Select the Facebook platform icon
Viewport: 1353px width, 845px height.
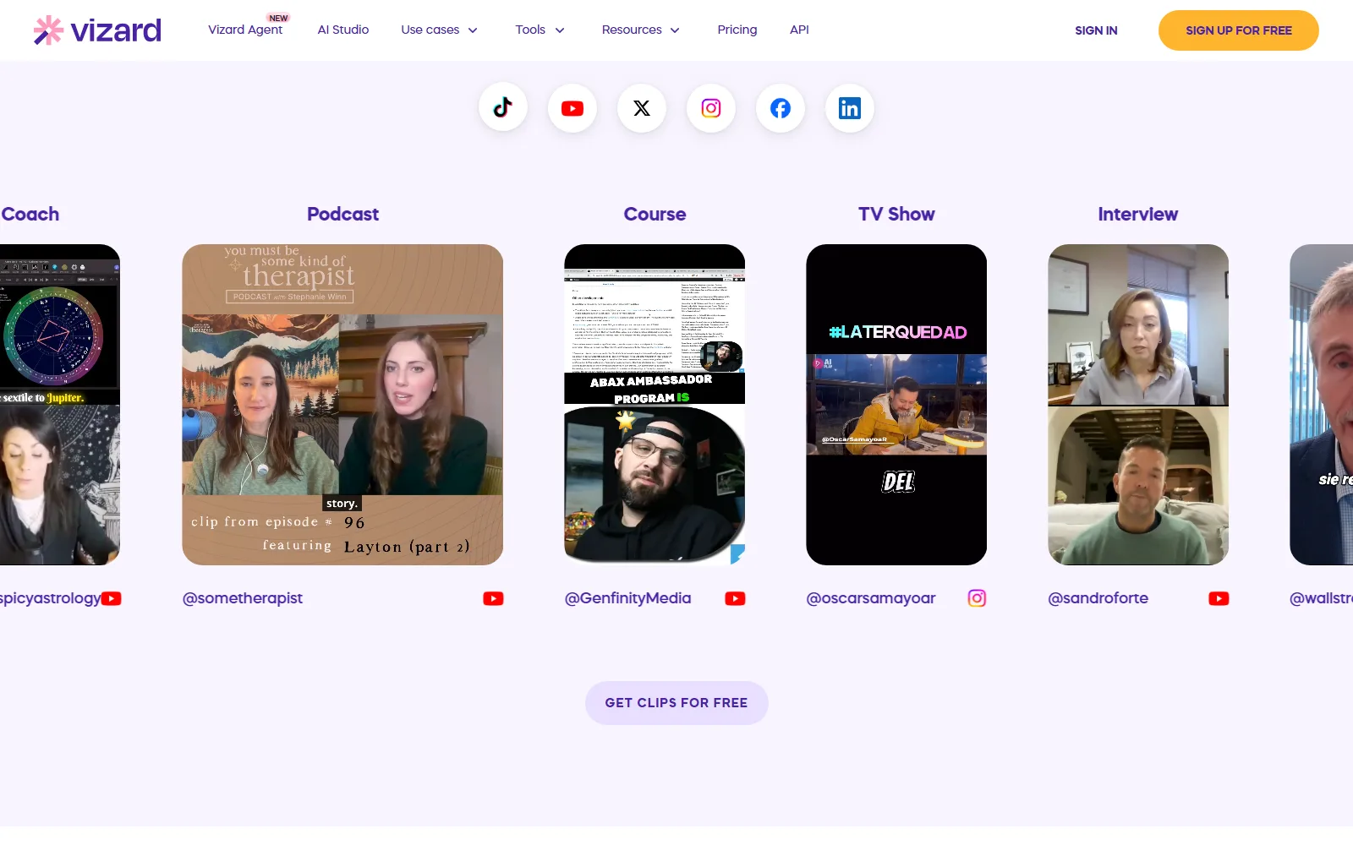point(781,108)
